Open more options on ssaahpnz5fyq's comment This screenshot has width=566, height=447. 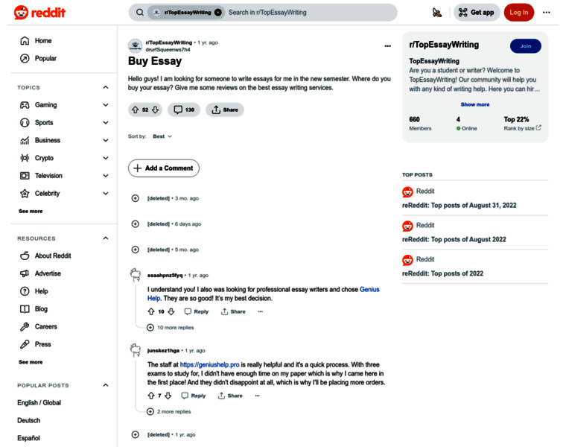(x=260, y=311)
